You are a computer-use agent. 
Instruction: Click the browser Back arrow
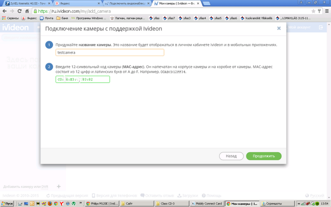[x=4, y=11]
